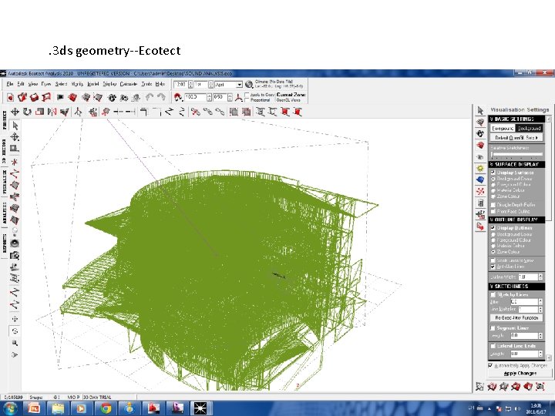Toggle Apply to Copy checkbox in toolbar
Viewport: 555px width, 416px height.
coord(247,95)
